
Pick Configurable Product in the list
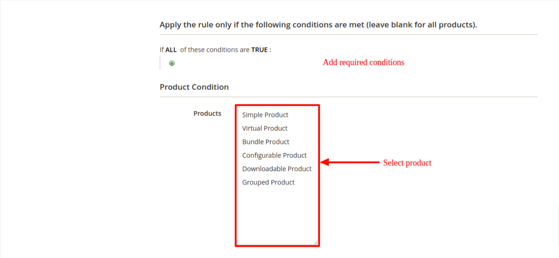(274, 155)
